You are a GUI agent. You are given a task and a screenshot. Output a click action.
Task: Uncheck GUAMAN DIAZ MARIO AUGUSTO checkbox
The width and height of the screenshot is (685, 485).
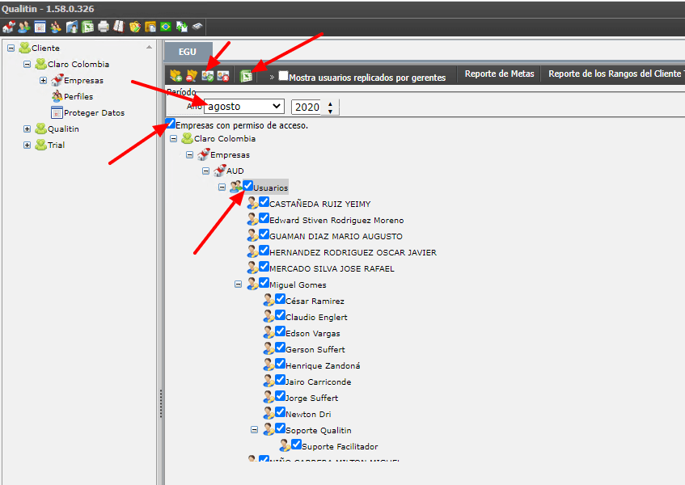(264, 234)
